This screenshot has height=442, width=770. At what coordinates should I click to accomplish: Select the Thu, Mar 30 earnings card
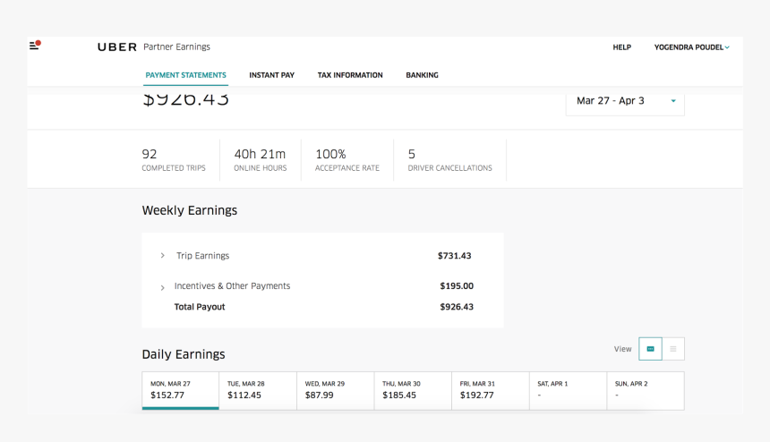click(x=413, y=390)
